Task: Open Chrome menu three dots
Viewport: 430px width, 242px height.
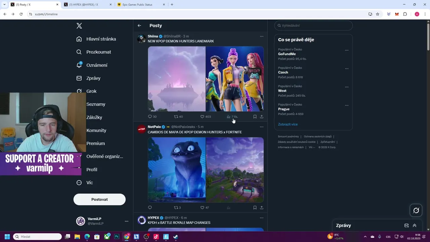Action: [x=425, y=14]
